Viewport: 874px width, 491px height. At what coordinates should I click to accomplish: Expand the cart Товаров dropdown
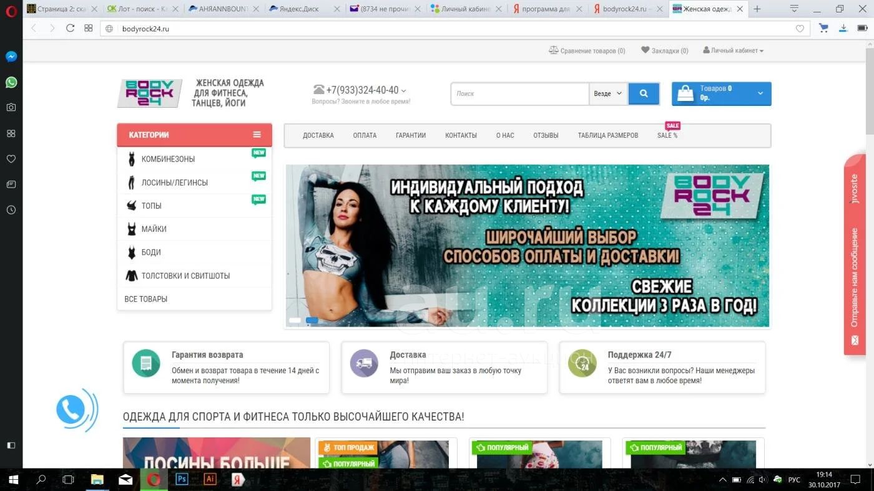(x=760, y=93)
